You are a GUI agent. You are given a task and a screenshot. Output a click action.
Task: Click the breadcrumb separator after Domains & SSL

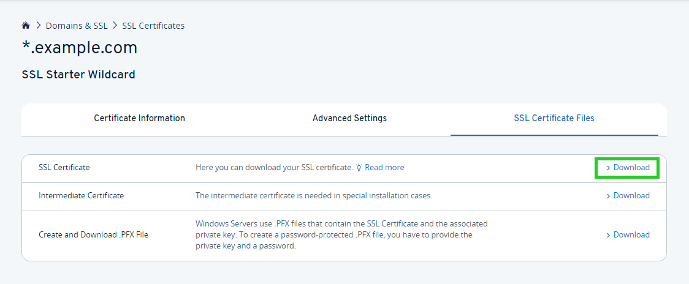point(115,26)
